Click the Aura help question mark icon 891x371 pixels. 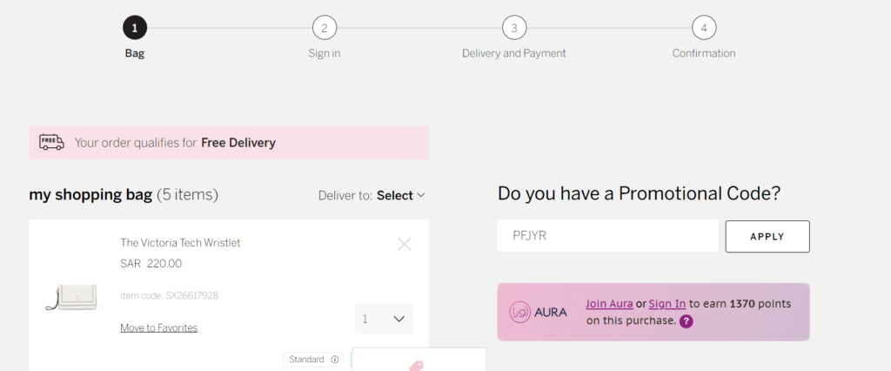686,321
